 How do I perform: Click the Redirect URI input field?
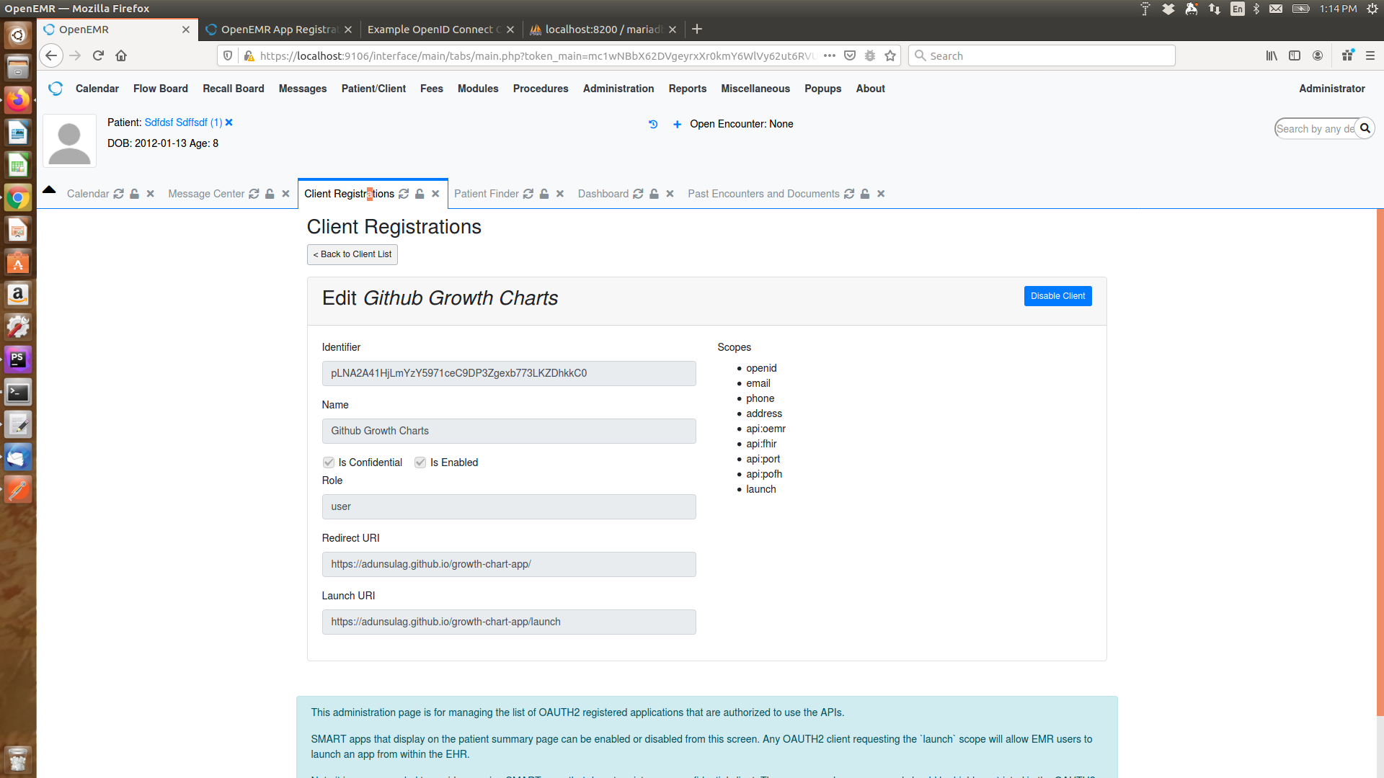coord(508,564)
